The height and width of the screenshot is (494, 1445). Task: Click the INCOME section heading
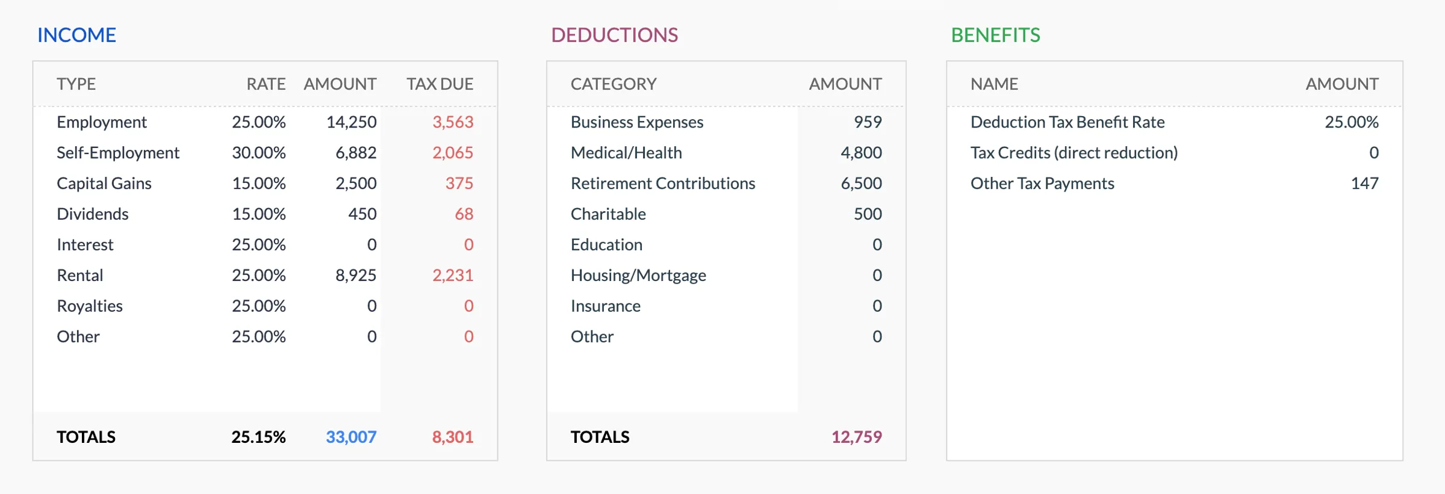pos(76,35)
